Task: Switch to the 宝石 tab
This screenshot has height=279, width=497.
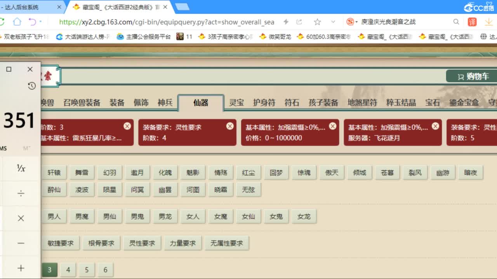Action: tap(433, 103)
